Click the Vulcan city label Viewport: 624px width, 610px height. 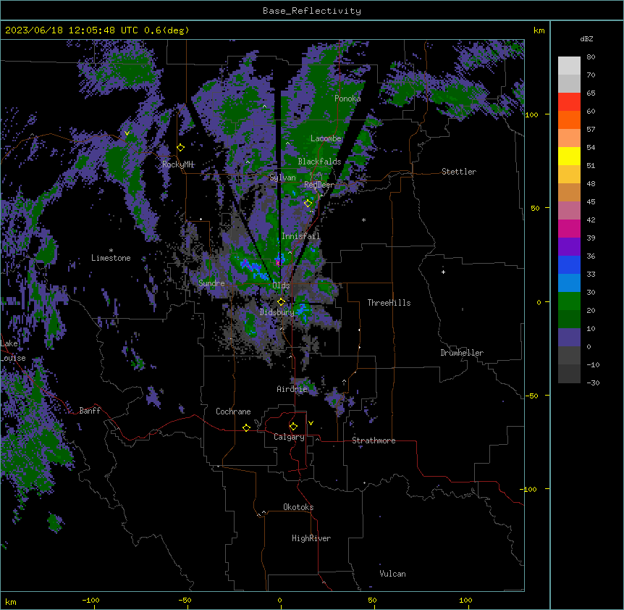(393, 574)
